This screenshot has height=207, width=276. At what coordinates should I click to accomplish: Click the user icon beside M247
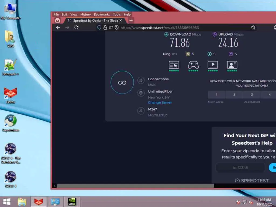pos(141,111)
